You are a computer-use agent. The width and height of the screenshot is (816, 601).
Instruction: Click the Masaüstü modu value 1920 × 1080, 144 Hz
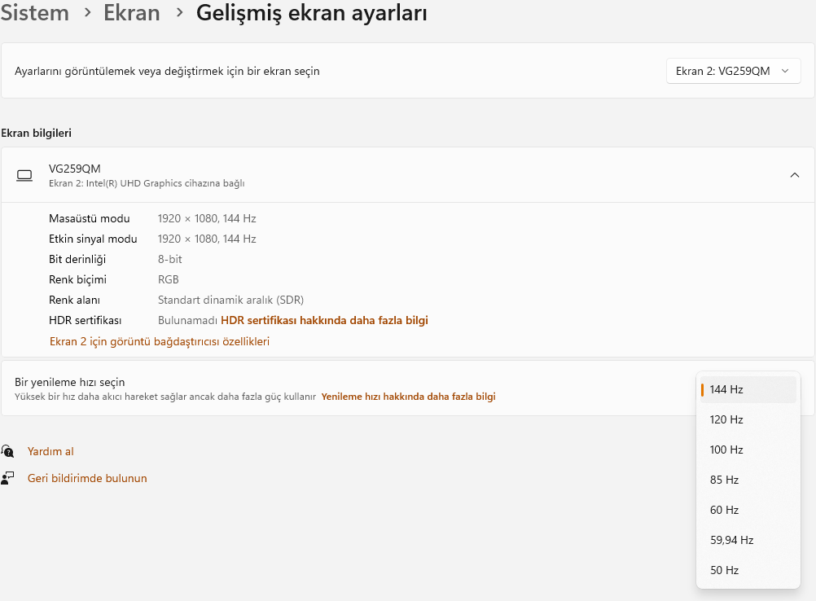coord(207,218)
